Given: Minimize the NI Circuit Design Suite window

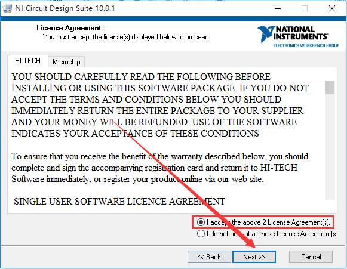Looking at the screenshot, I should pos(278,8).
